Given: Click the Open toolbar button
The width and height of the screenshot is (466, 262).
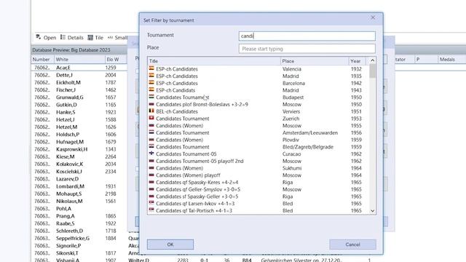Looking at the screenshot, I should (46, 37).
